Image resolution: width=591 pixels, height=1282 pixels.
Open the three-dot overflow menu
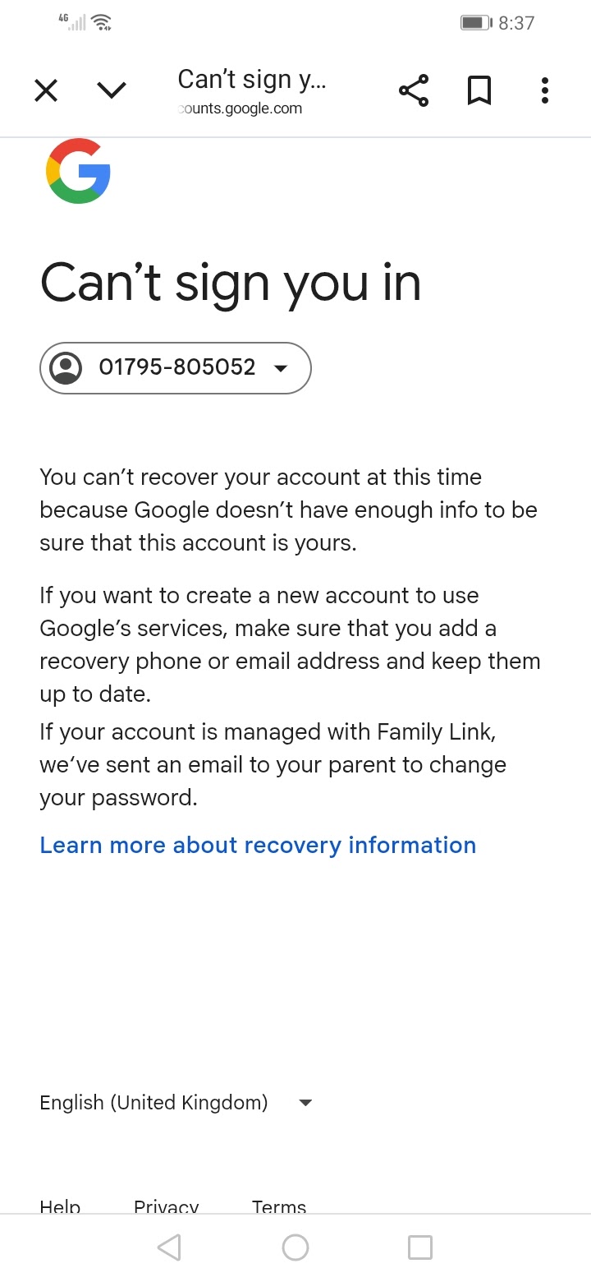pos(544,90)
